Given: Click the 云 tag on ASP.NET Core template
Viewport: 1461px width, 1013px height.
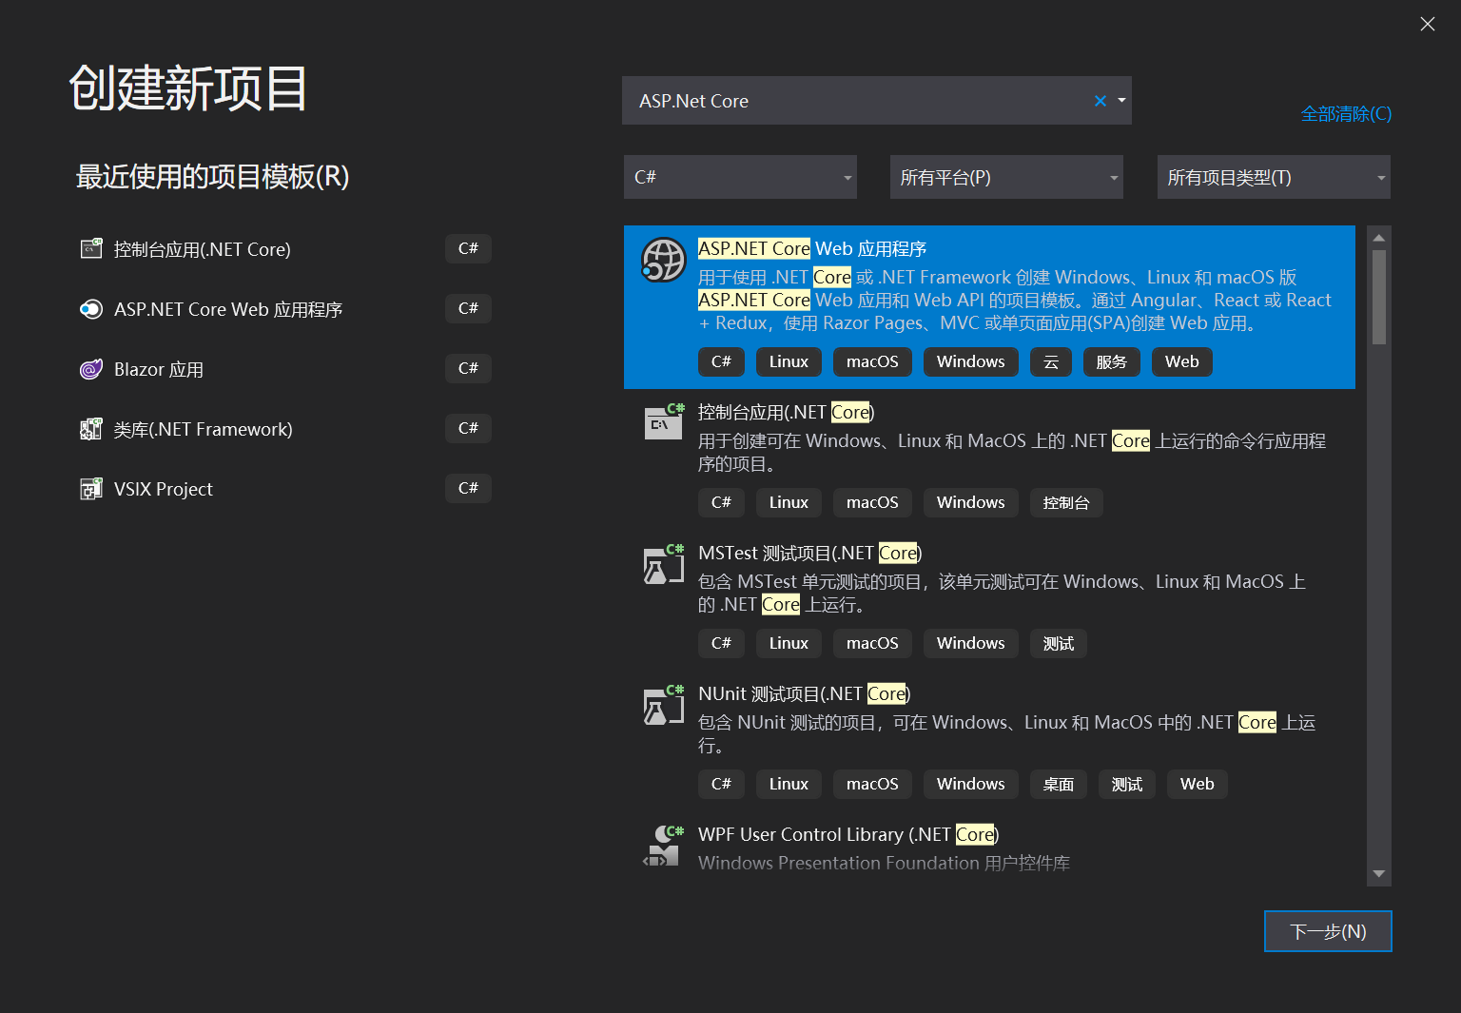Looking at the screenshot, I should (x=1051, y=361).
